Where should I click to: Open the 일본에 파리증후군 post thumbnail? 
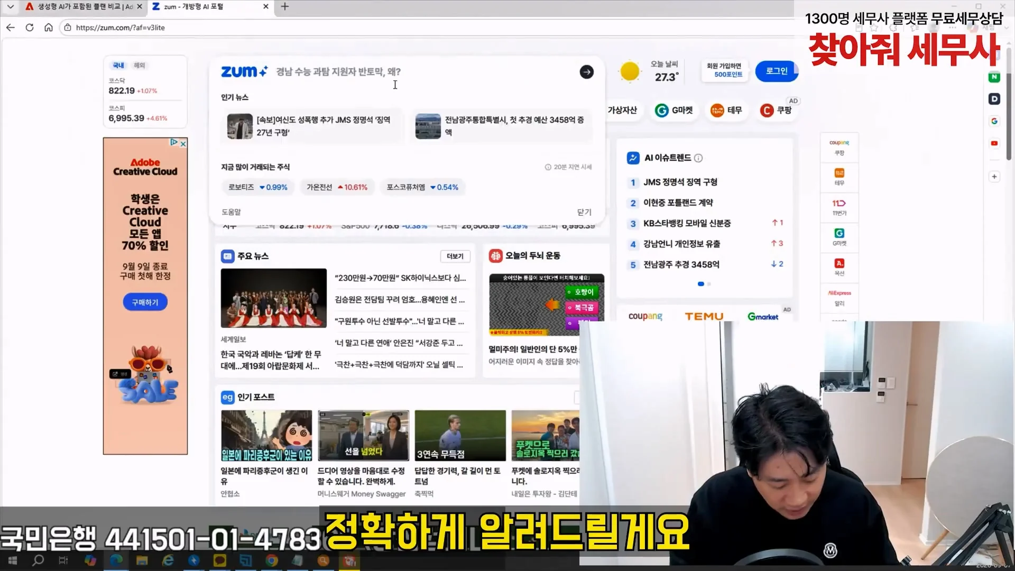pos(266,436)
